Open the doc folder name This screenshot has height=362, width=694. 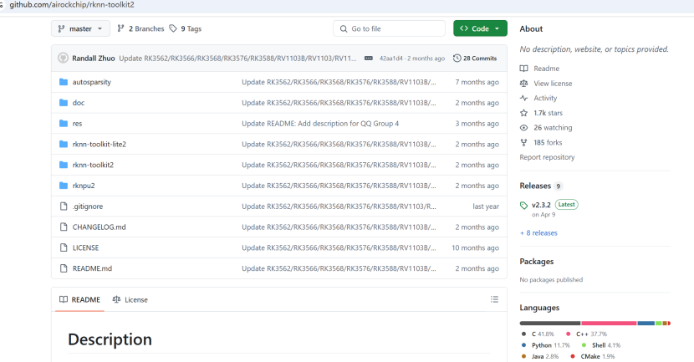click(x=79, y=103)
